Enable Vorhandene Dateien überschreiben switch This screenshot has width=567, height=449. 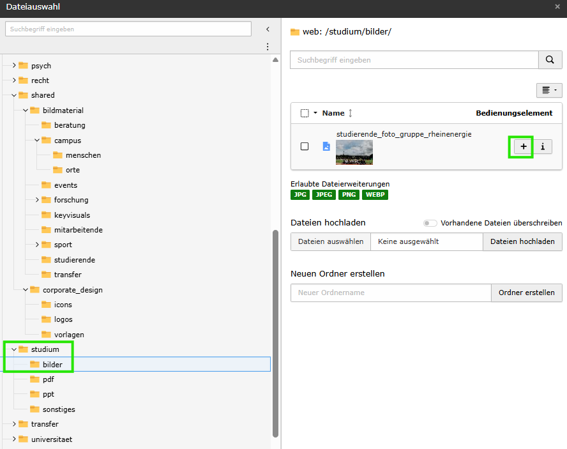click(x=430, y=223)
